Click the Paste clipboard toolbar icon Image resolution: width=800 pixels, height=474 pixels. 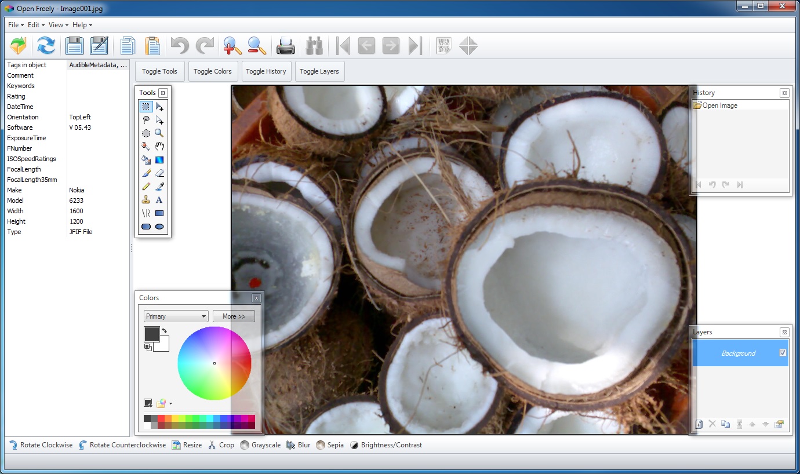point(152,45)
